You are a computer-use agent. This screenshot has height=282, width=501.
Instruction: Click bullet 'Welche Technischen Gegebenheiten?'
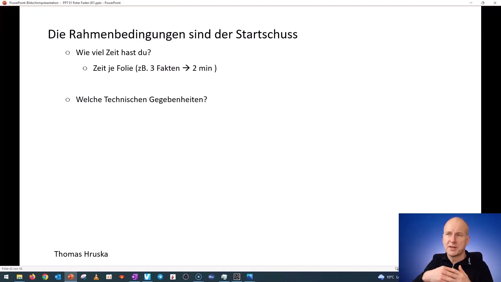(141, 99)
